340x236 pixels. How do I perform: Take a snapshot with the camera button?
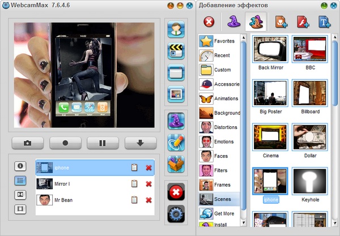pos(29,143)
